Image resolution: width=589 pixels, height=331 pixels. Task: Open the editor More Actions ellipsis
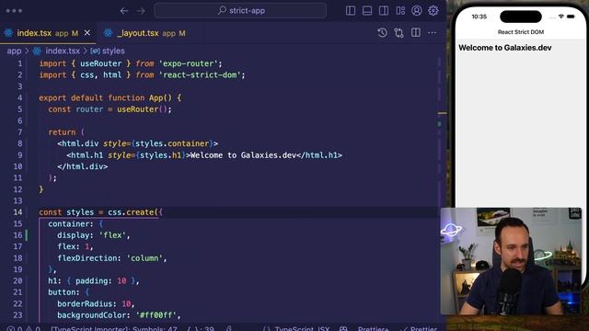coord(433,33)
